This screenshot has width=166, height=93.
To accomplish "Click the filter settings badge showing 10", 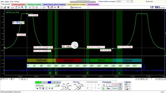I will point(18,23).
